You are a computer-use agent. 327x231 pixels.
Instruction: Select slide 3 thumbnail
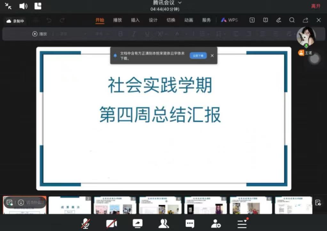(x=115, y=205)
